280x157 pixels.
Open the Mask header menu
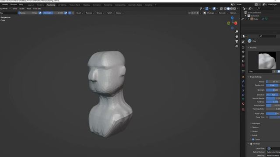coord(29,9)
